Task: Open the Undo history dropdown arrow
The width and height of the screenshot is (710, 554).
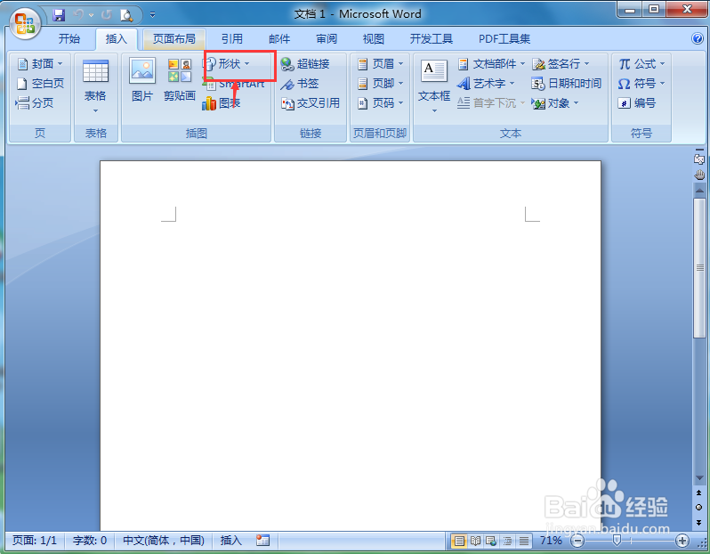Action: click(x=91, y=15)
